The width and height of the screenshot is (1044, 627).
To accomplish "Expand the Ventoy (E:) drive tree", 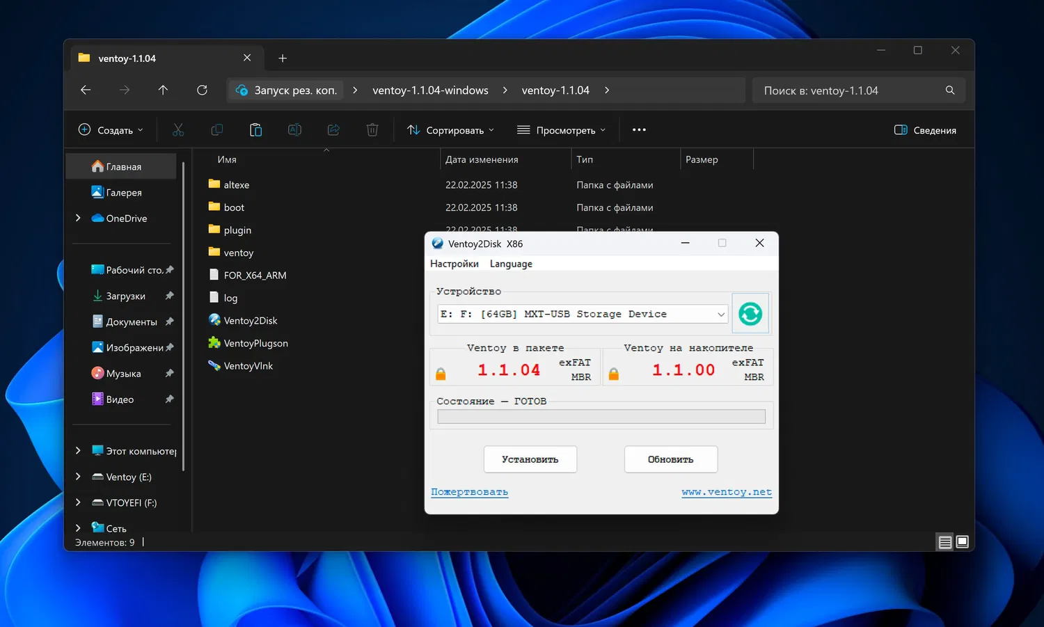I will coord(78,477).
